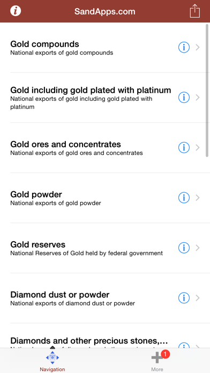Viewport: 210px width, 373px height.
Task: Expand Gold reserves with its chevron arrow
Action: click(x=198, y=248)
